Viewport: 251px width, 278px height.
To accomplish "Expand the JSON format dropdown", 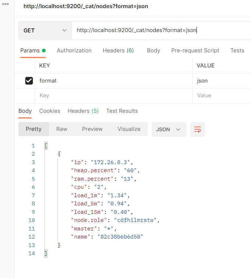I will pos(169,129).
